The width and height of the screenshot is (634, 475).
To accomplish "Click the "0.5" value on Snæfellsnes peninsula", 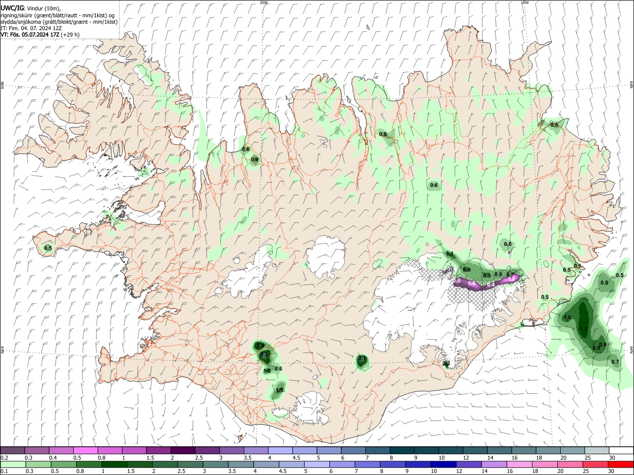I will pyautogui.click(x=48, y=248).
